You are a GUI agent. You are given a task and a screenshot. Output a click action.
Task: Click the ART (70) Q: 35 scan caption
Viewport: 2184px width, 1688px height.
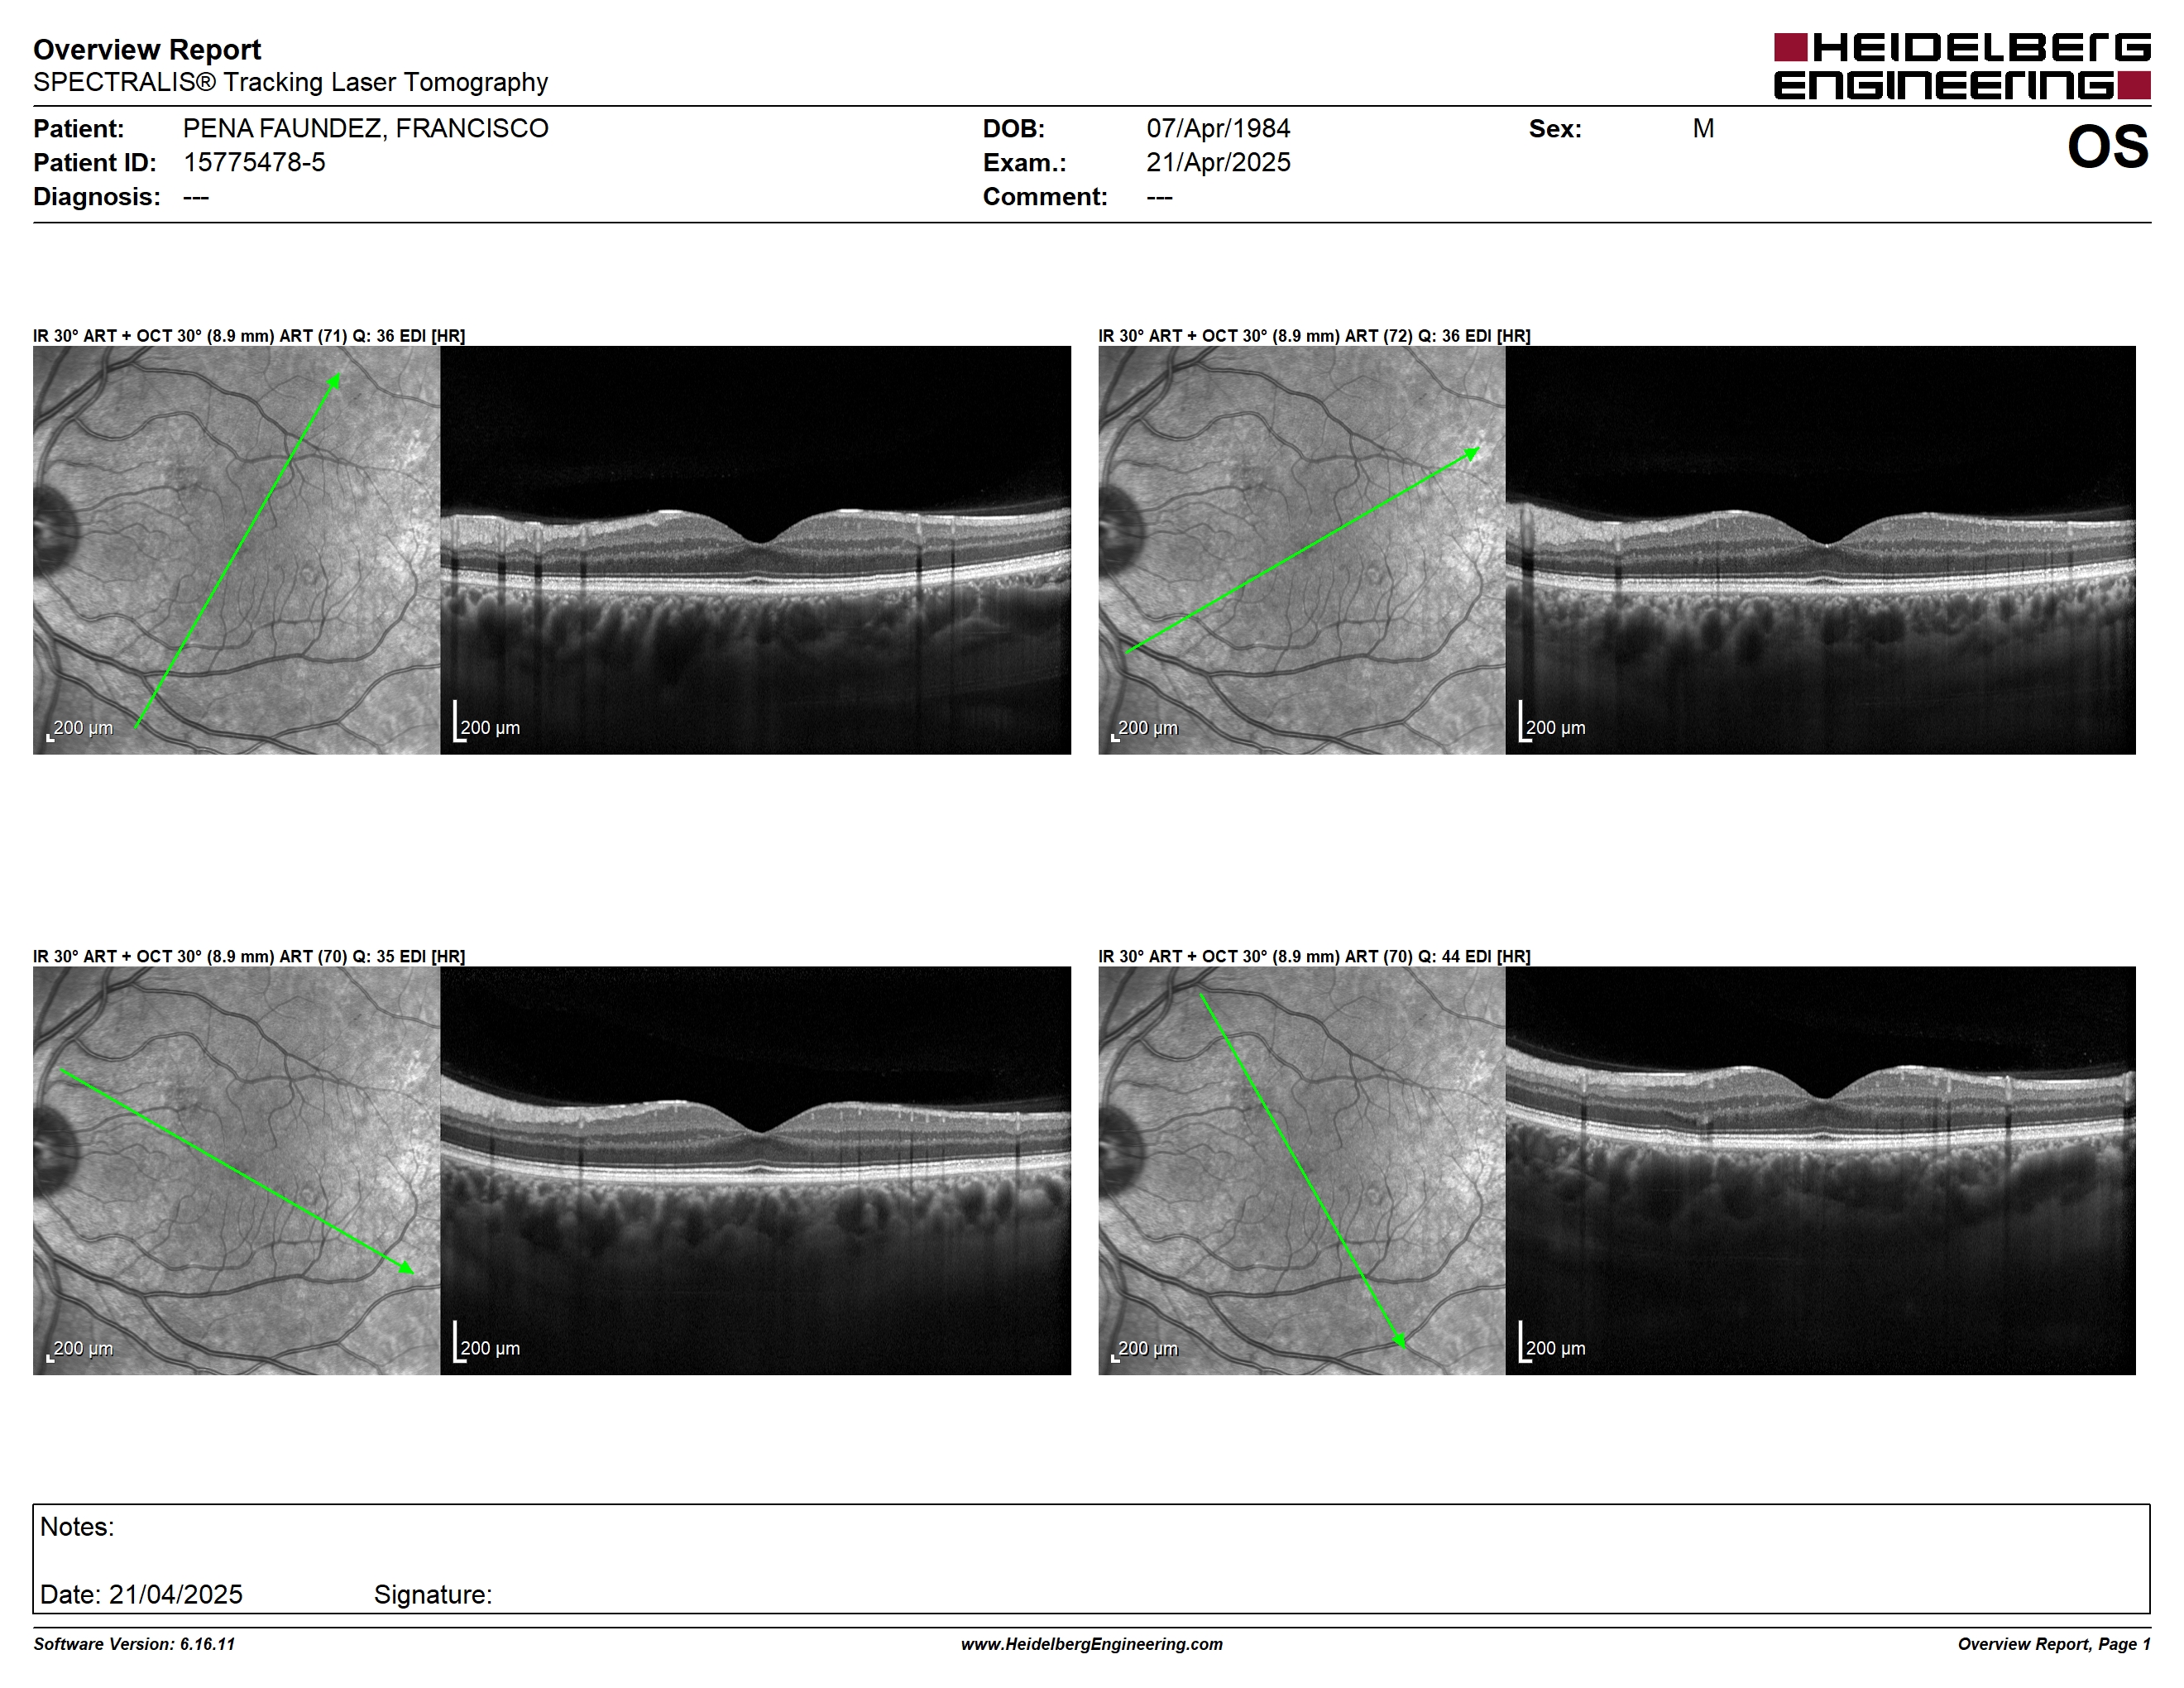pos(249,956)
